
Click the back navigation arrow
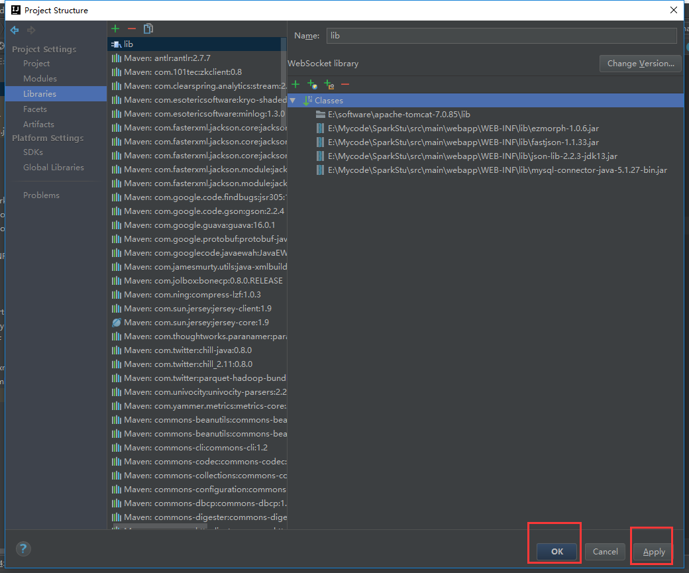[15, 30]
